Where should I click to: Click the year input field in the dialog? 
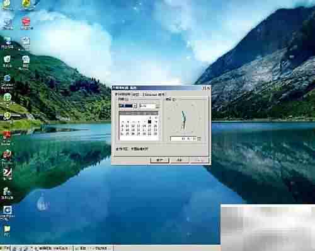point(148,106)
